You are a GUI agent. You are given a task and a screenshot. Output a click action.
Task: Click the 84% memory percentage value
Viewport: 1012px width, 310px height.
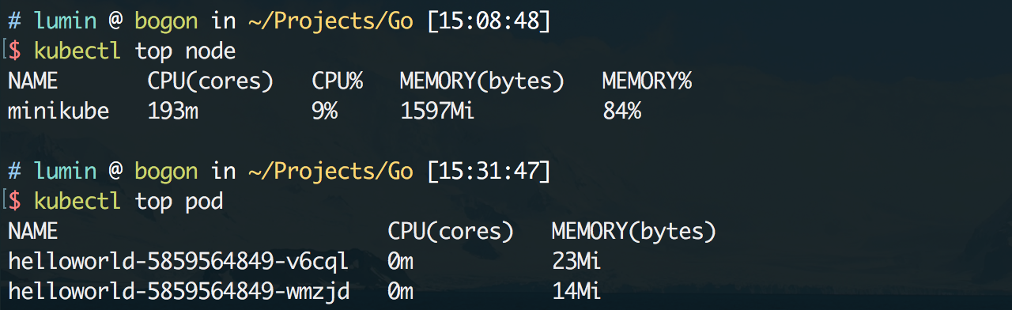coord(621,112)
